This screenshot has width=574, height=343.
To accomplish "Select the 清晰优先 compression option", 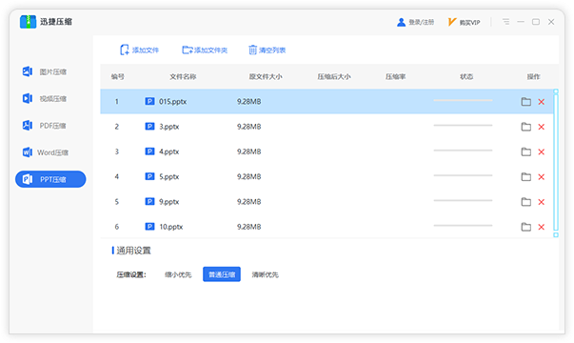I will point(265,274).
